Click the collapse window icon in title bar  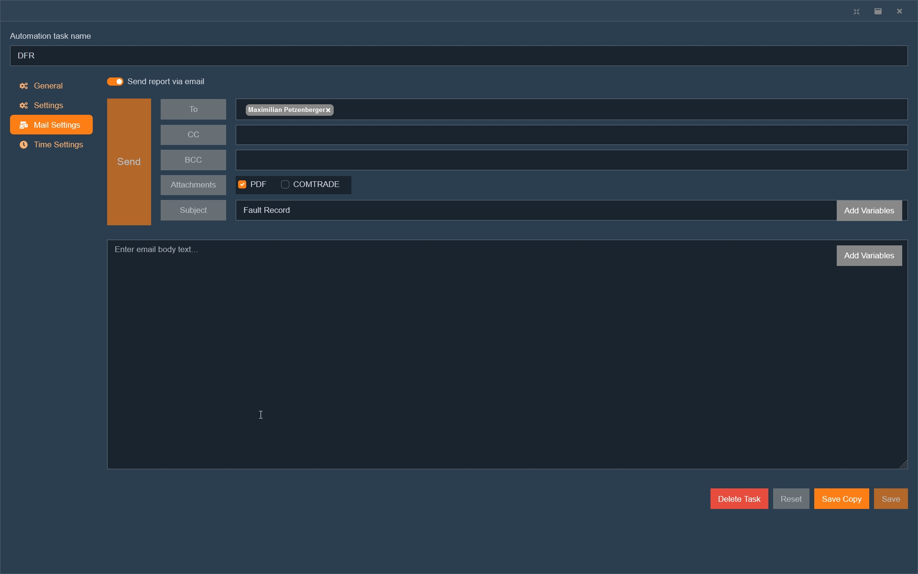[856, 11]
